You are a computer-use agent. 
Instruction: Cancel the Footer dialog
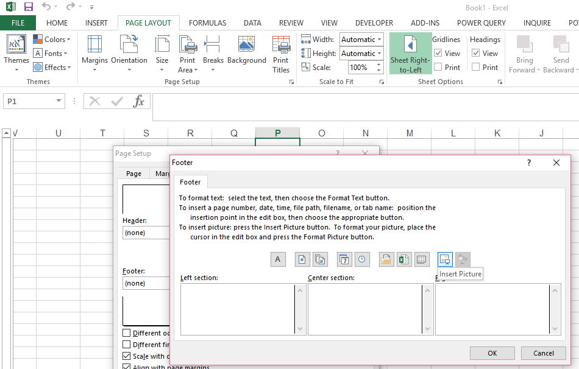click(544, 353)
